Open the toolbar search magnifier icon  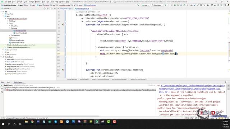[225, 5]
